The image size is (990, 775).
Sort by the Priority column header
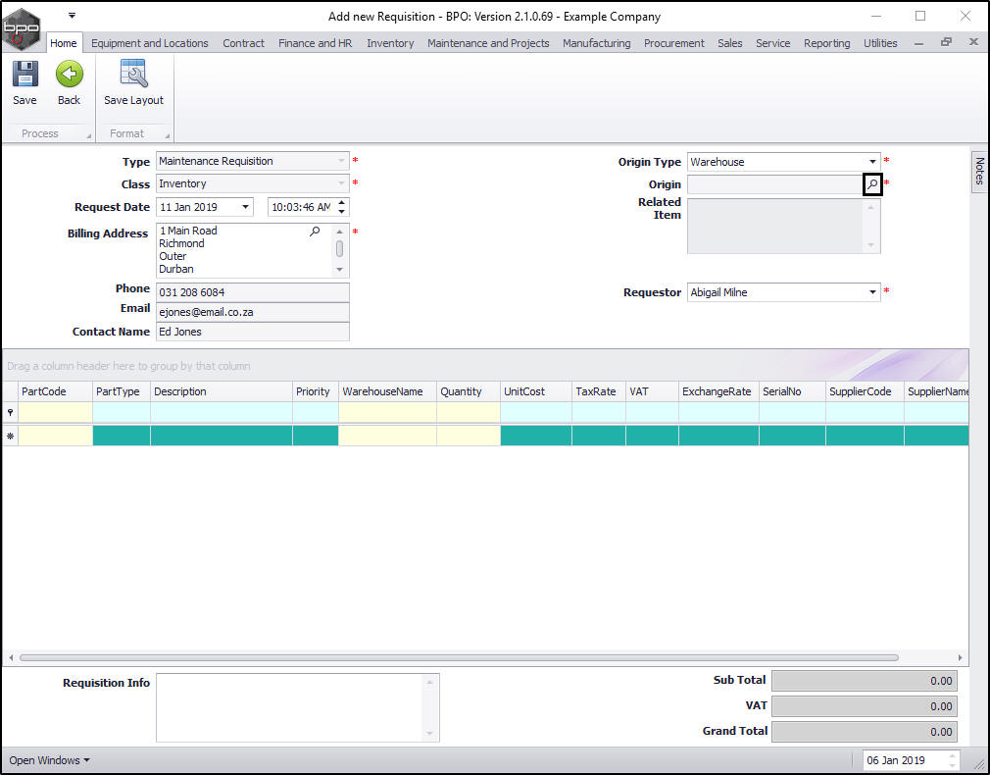[316, 391]
